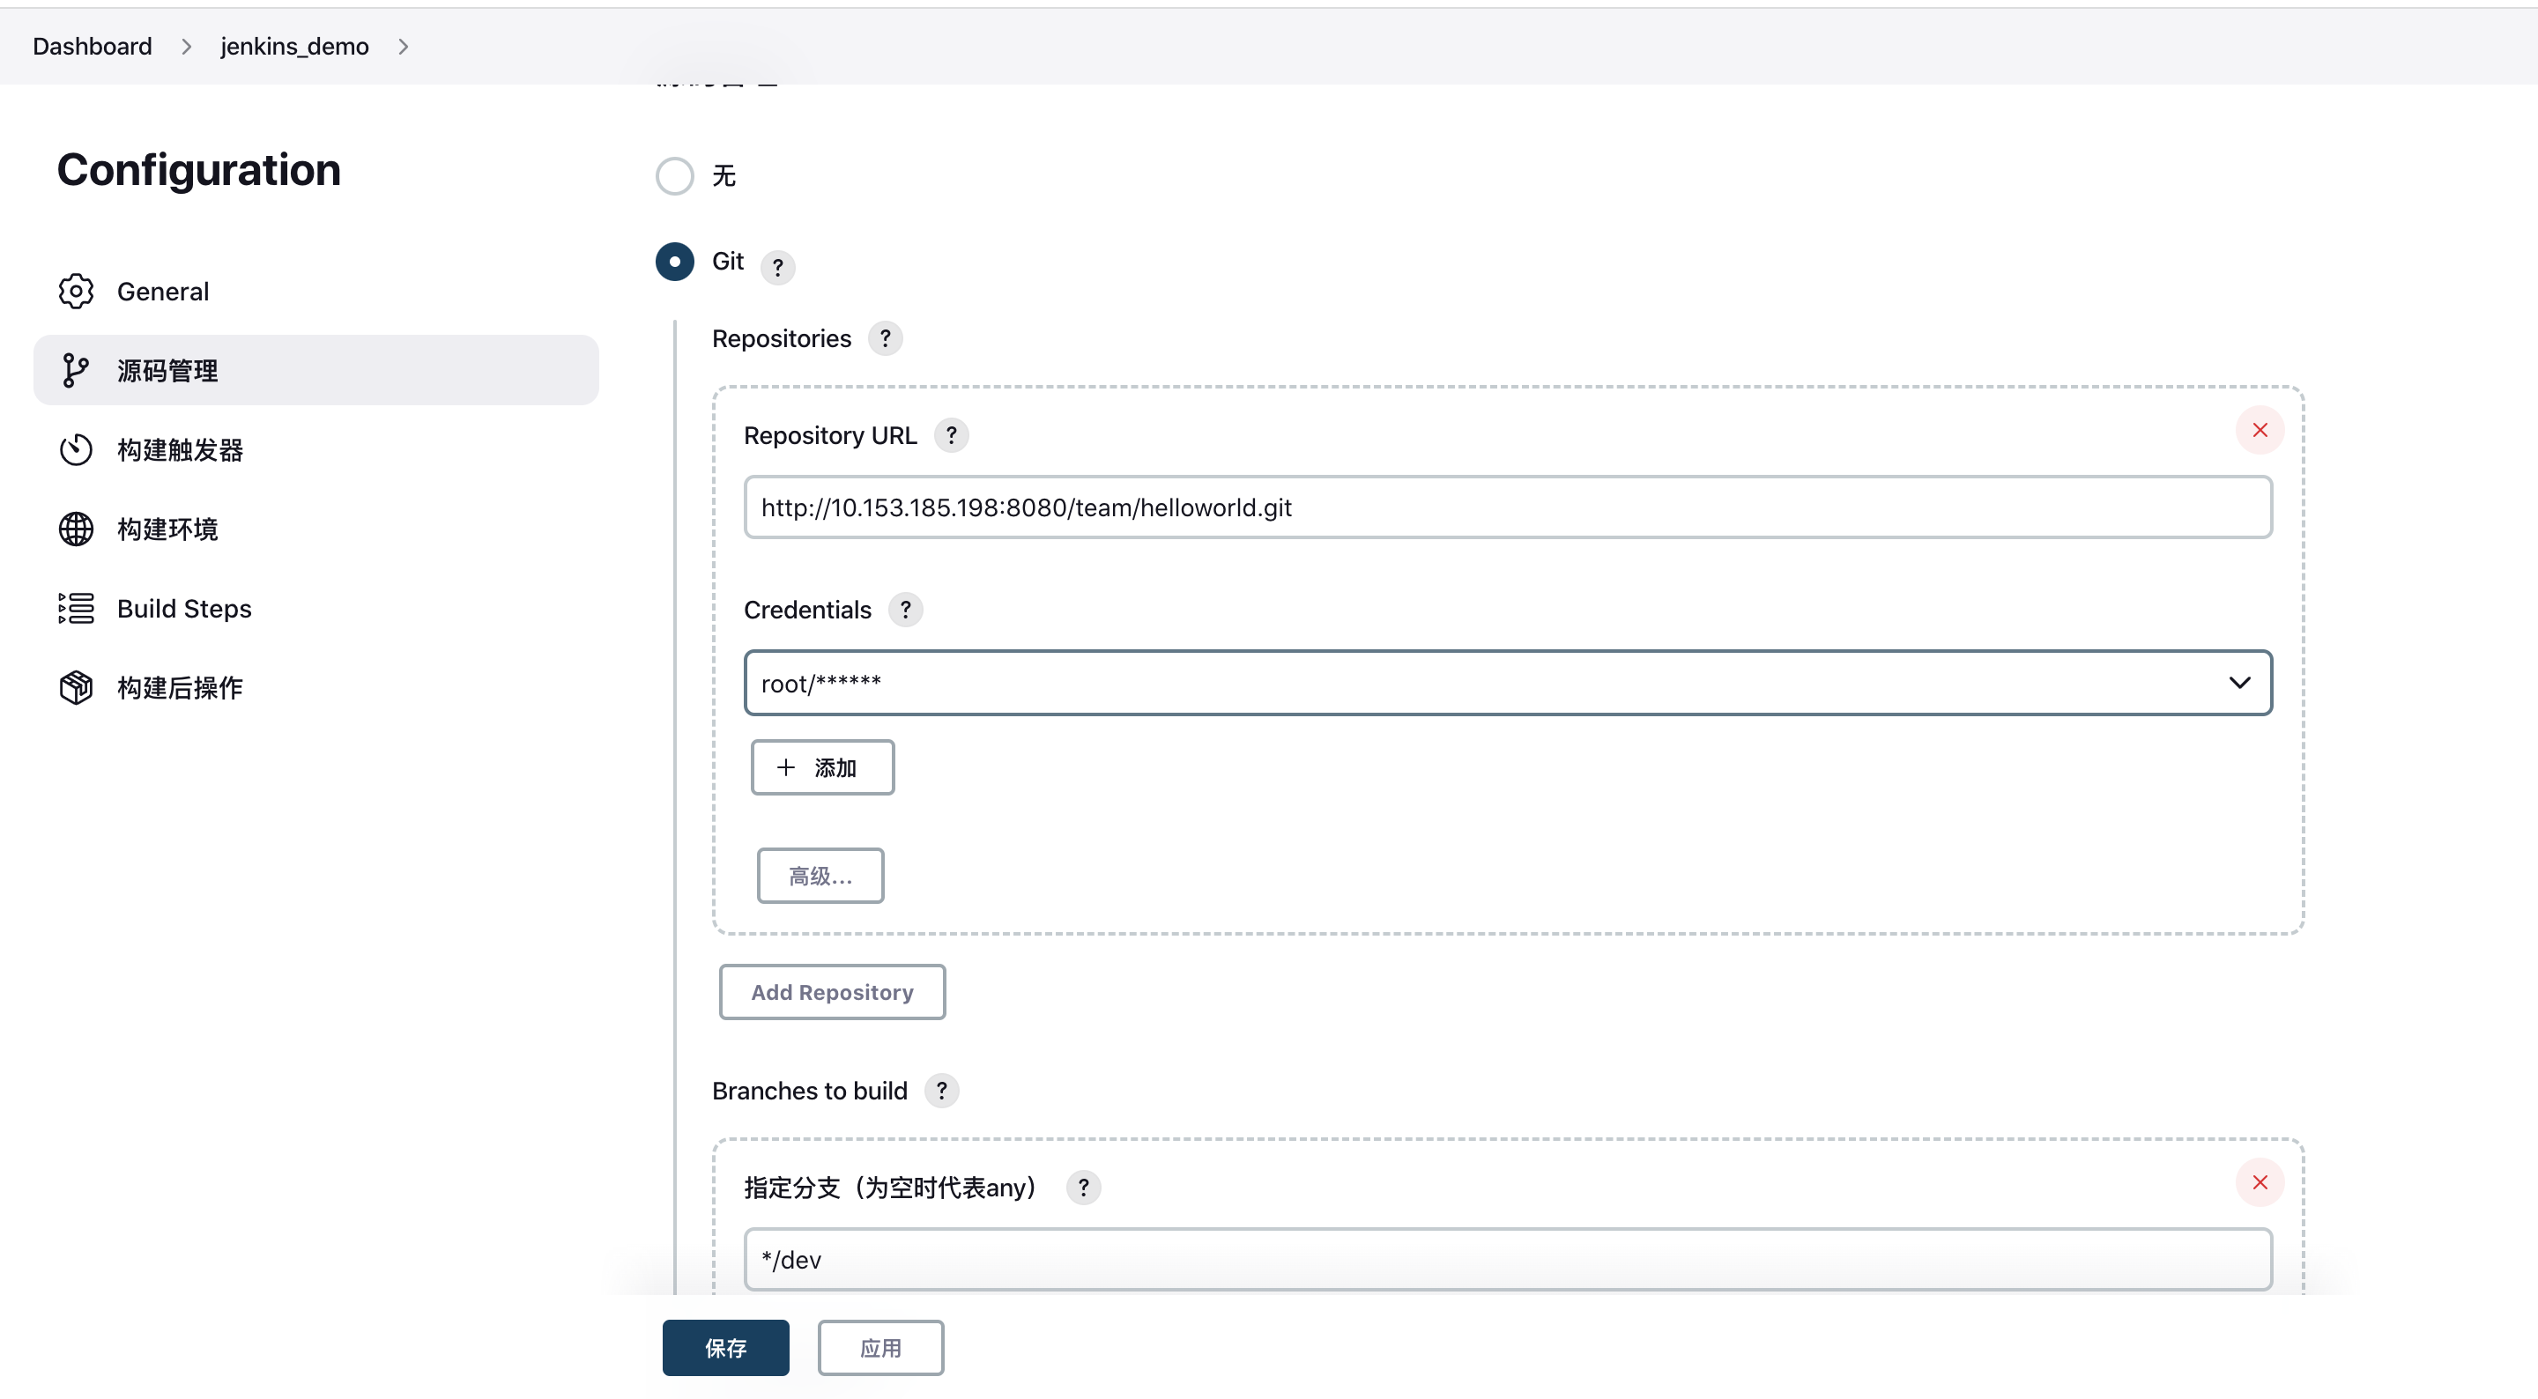Screen dimensions: 2538x1399
Task: Select the Git radio option
Action: tap(675, 262)
